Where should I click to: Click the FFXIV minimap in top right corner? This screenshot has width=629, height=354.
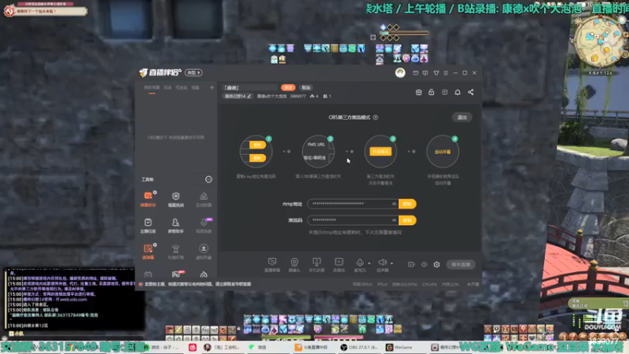click(599, 42)
